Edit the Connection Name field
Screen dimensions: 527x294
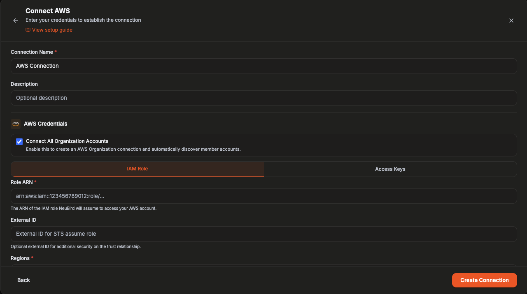tap(263, 66)
